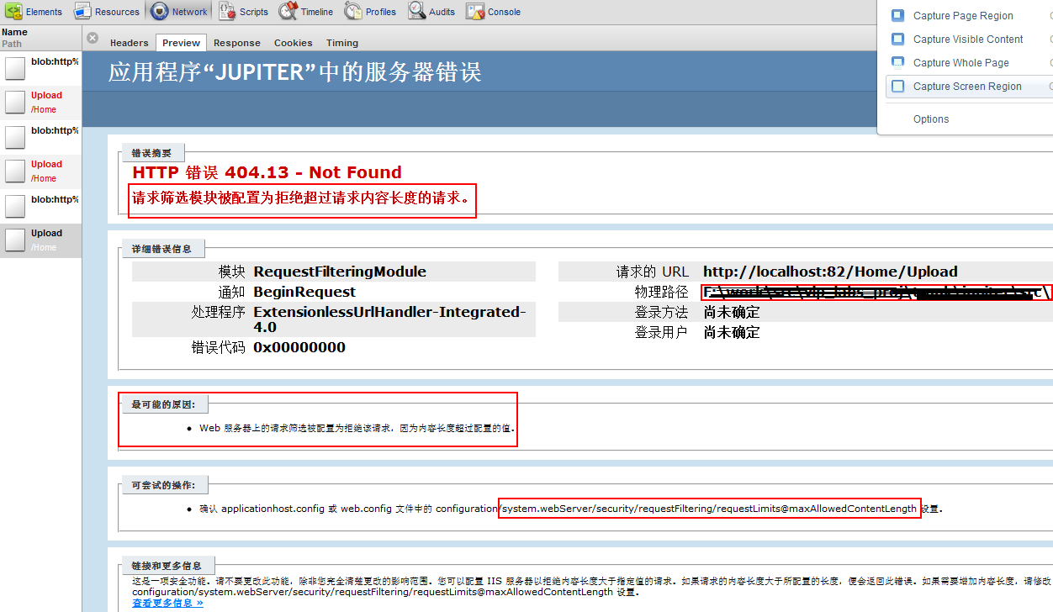Viewport: 1053px width, 612px height.
Task: Click the 链接和更多信息 section heading
Action: [x=168, y=566]
